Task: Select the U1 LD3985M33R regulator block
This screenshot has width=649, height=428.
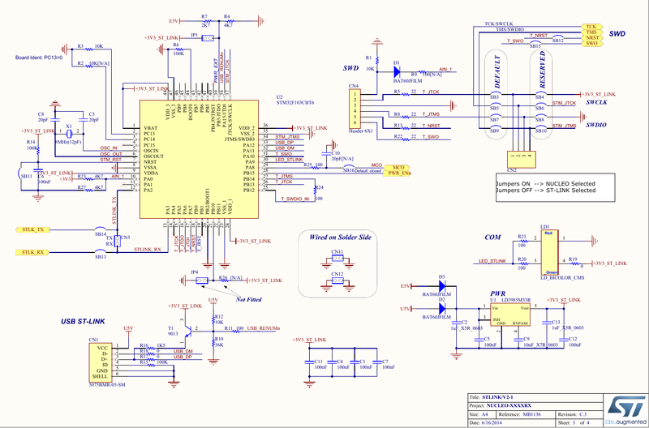Action: pos(510,315)
